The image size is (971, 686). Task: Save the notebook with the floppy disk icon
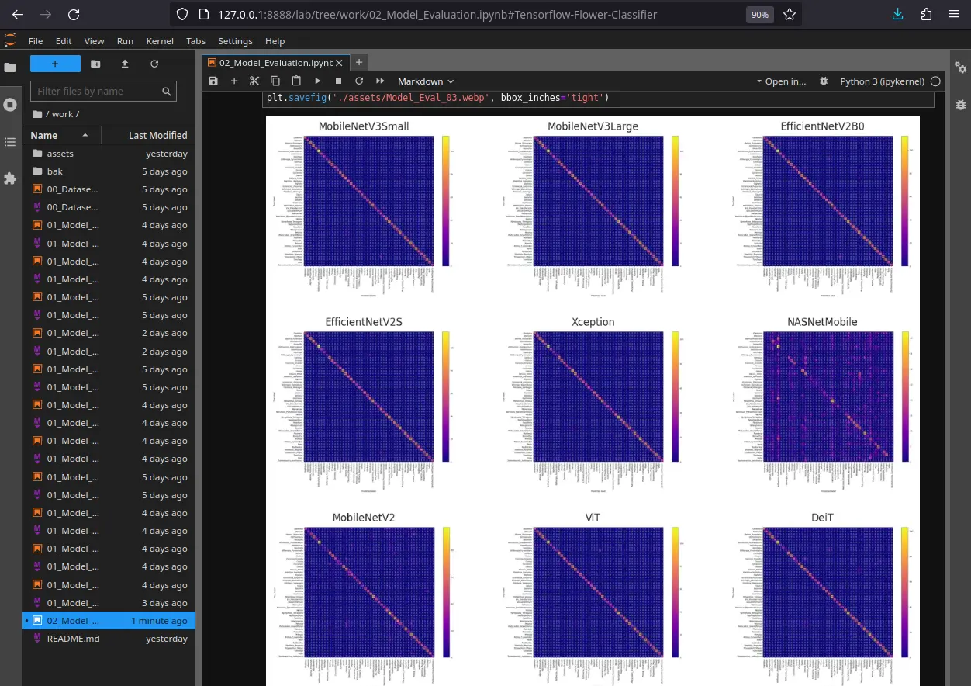(x=213, y=81)
